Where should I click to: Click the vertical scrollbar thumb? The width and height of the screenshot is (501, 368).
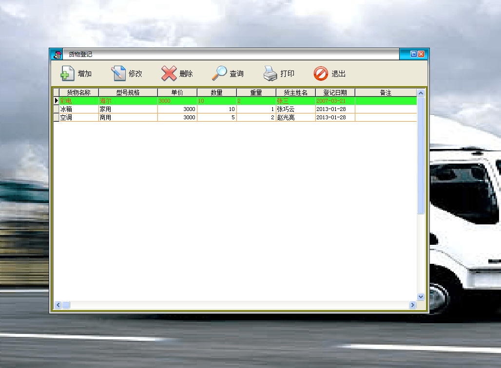(421, 155)
